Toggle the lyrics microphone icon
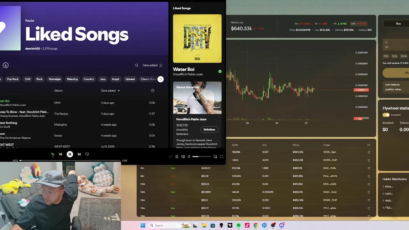 point(171,157)
